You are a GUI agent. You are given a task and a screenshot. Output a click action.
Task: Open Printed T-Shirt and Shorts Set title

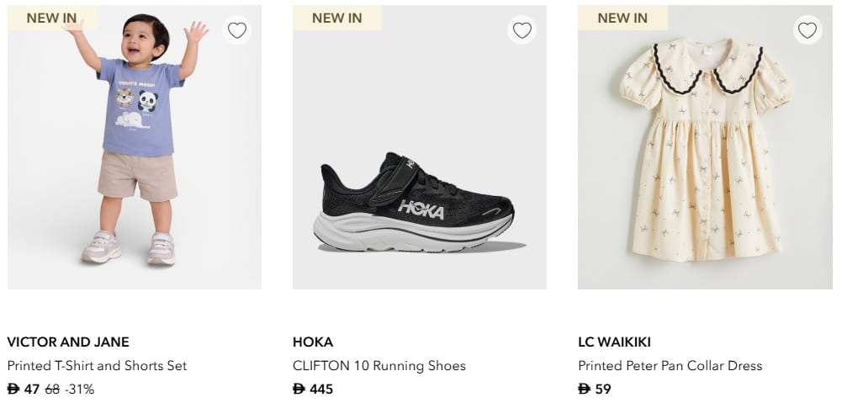click(x=97, y=366)
